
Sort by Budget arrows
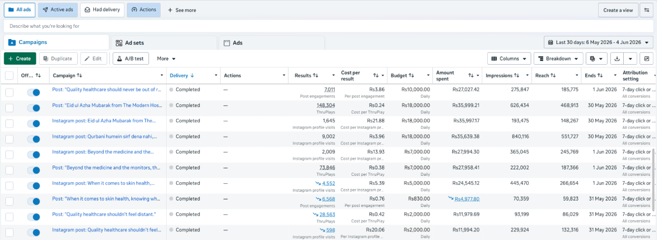[412, 75]
